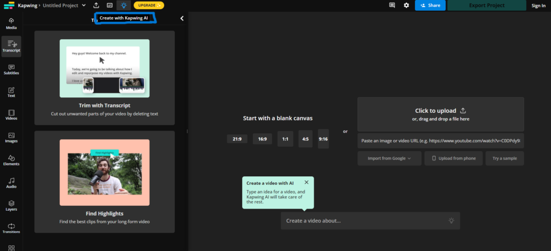Open the Find Highlights card
The height and width of the screenshot is (251, 551).
pyautogui.click(x=104, y=182)
